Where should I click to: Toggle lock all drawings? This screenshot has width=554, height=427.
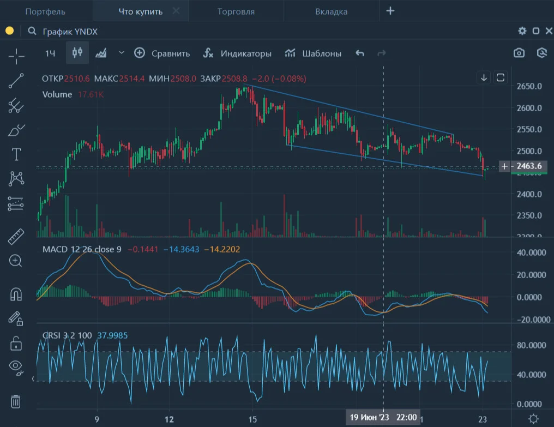(x=16, y=343)
